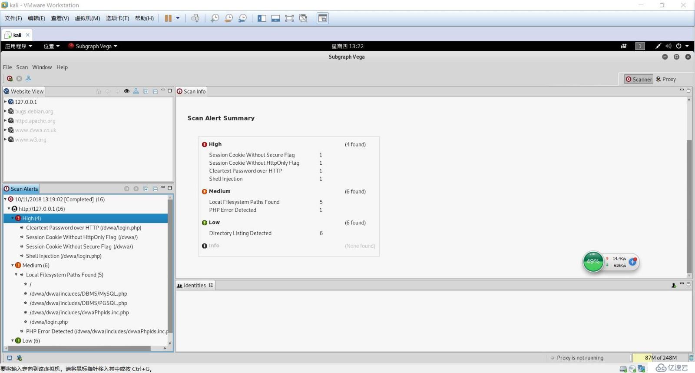
Task: Open VMware snapshot manager
Action: (x=242, y=18)
